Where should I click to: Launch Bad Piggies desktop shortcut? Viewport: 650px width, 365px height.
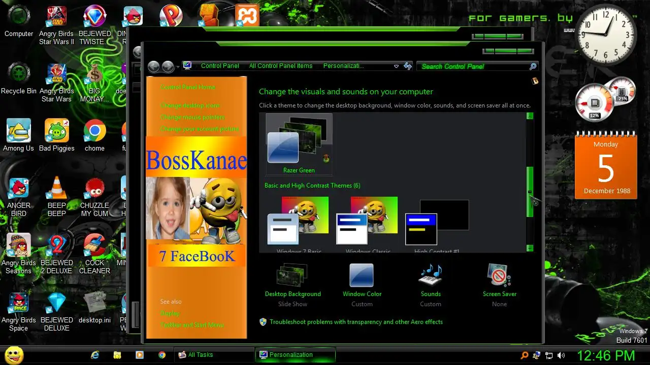pos(56,135)
